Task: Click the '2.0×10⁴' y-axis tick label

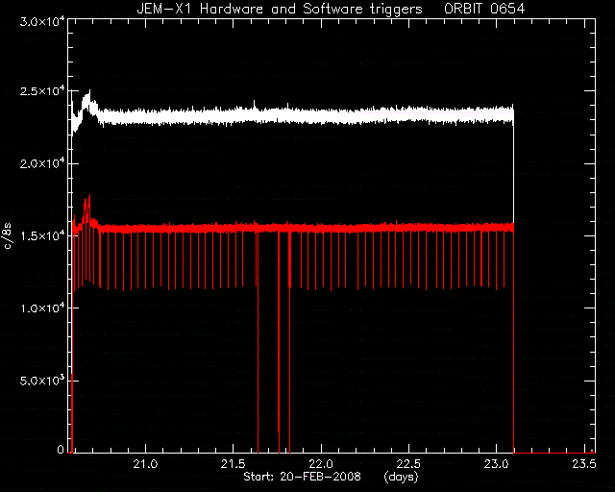Action: [42, 163]
